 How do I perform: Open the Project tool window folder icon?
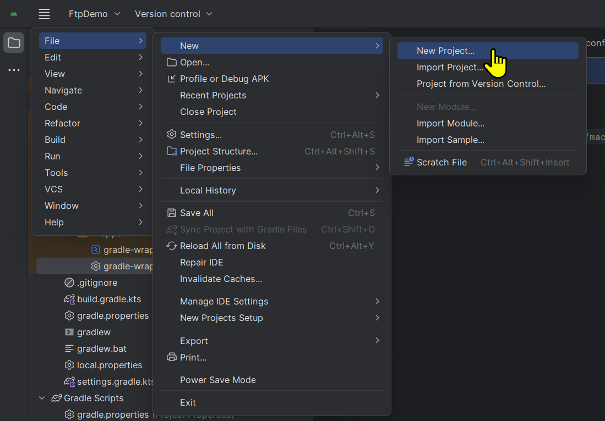click(14, 42)
